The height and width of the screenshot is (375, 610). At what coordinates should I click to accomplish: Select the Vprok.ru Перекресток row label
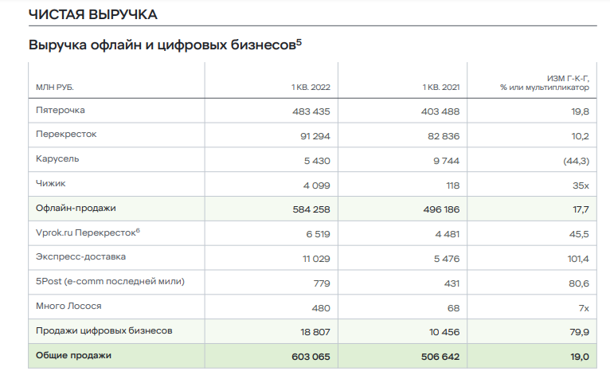(88, 232)
